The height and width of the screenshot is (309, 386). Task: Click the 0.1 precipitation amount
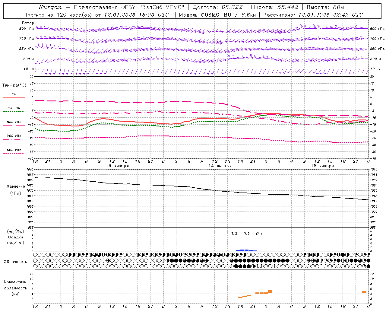[x=259, y=234]
